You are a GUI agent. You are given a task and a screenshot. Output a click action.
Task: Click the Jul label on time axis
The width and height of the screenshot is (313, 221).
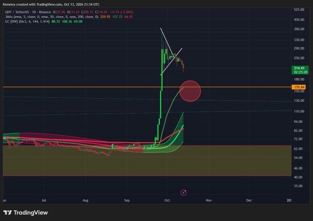tap(44, 200)
